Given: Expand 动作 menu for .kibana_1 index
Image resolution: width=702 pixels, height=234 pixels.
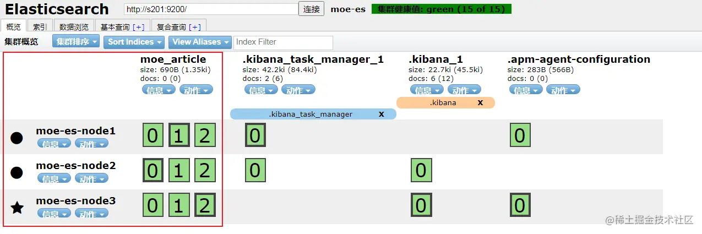Looking at the screenshot, I should 465,90.
